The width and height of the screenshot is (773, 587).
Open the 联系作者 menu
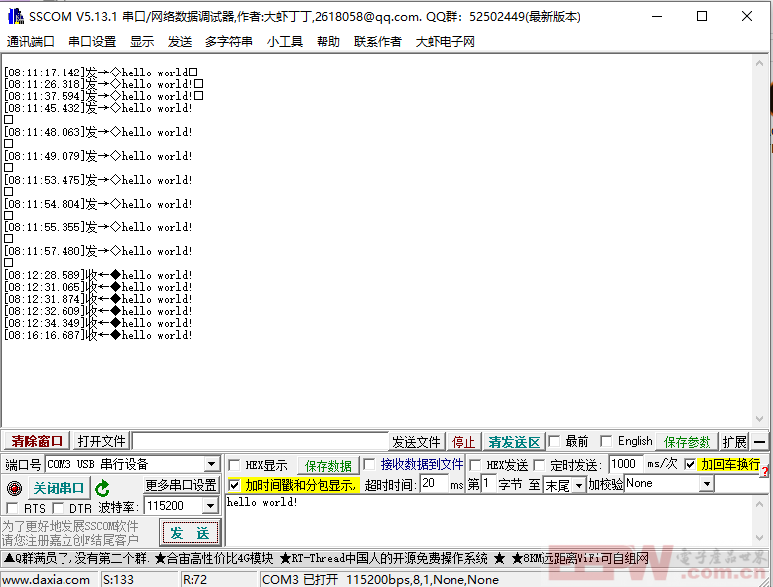[378, 41]
